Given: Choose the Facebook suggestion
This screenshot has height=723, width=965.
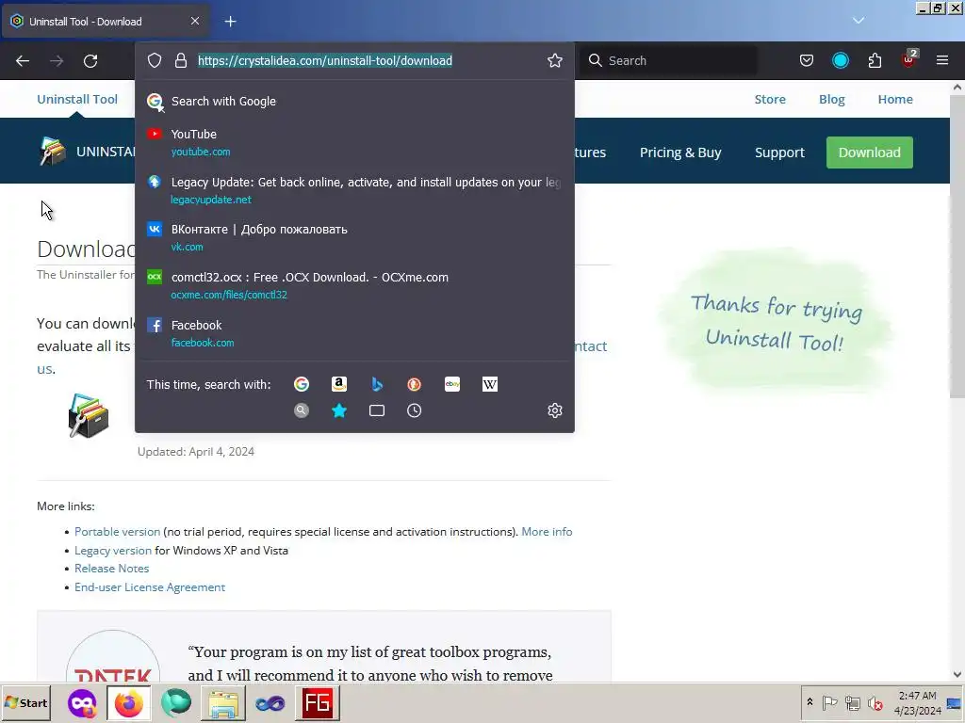Looking at the screenshot, I should coord(354,333).
